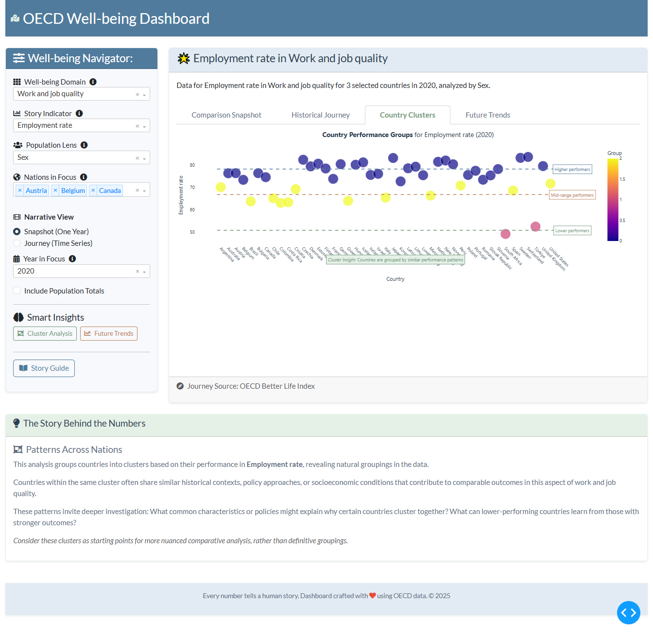Open the Year in Focus dropdown
The image size is (653, 637).
click(x=82, y=271)
